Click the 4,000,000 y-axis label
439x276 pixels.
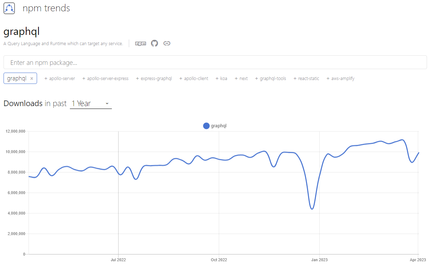tap(17, 213)
